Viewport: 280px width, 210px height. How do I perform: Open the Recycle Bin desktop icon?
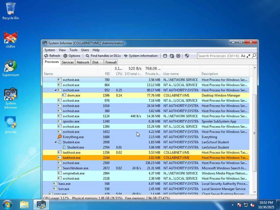(11, 11)
